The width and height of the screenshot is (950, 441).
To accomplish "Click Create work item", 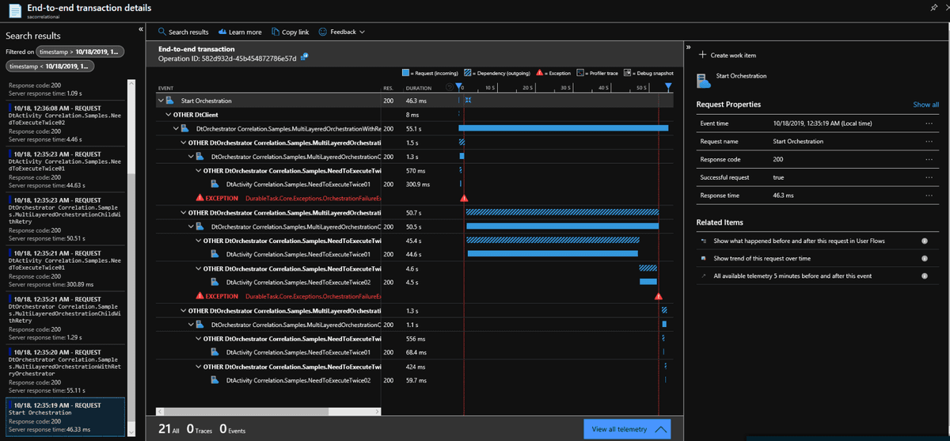I will (728, 55).
